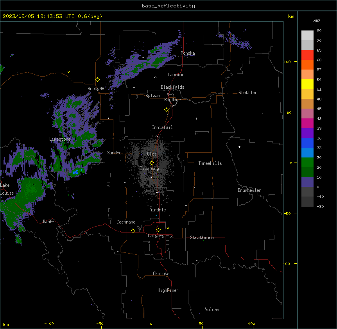Click the 80 label on the dBZ scale
Image resolution: width=337 pixels, height=329 pixels.
pos(319,31)
